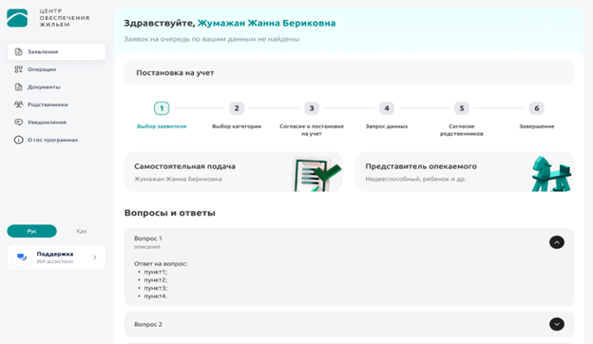Click Заявок на очередь не найдены message
This screenshot has width=593, height=344.
(x=211, y=39)
